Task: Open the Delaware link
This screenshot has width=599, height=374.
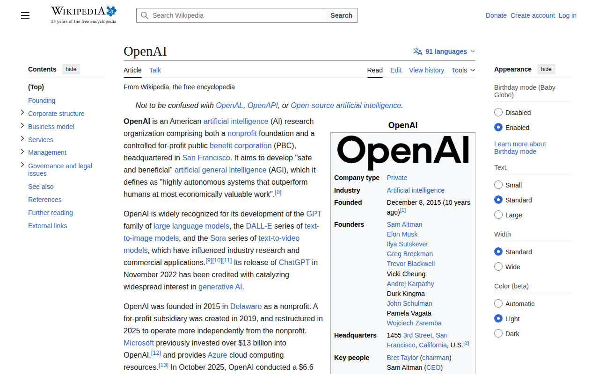Action: pos(246,306)
